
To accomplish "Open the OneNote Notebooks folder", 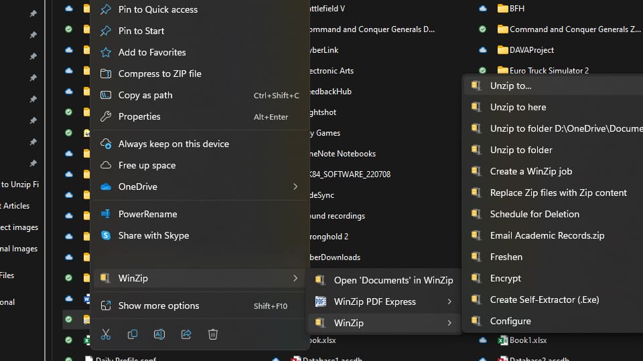I will [x=343, y=154].
